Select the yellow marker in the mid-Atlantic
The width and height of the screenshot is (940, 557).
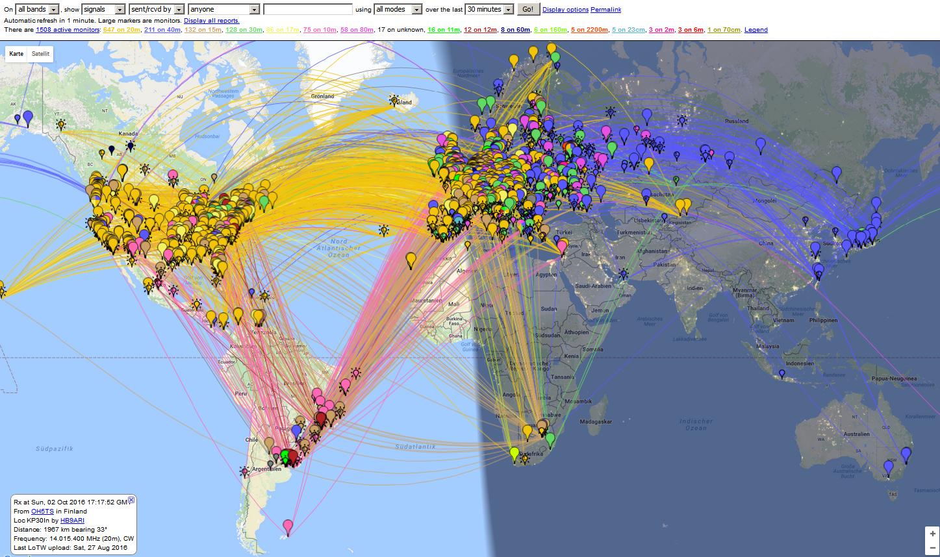coord(411,260)
